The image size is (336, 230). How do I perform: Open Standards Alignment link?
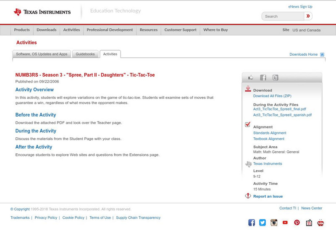[x=270, y=133]
